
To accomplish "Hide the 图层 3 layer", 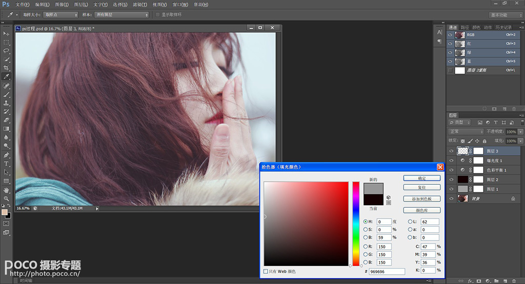I will tap(451, 151).
